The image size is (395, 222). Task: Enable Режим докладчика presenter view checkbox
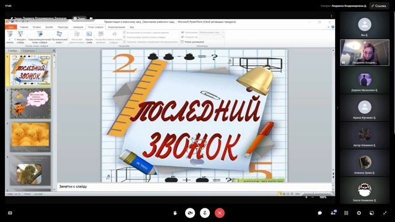pos(182,42)
